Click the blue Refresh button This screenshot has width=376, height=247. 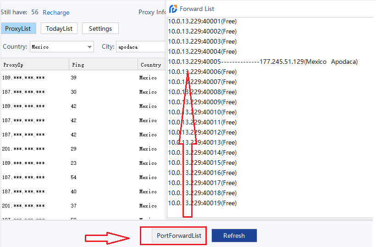click(x=234, y=236)
